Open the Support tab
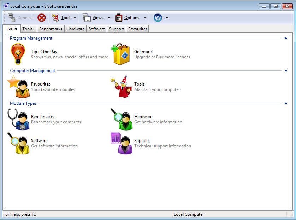This screenshot has height=220, width=296. [x=117, y=29]
